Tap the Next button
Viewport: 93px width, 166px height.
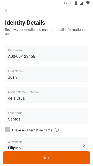(46, 158)
